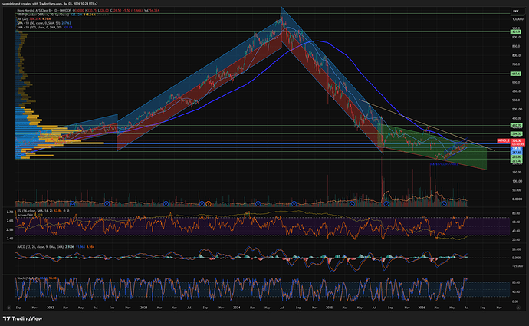Click the red NOVO_B price label
Screen dimensions: 529x326
tap(504, 140)
